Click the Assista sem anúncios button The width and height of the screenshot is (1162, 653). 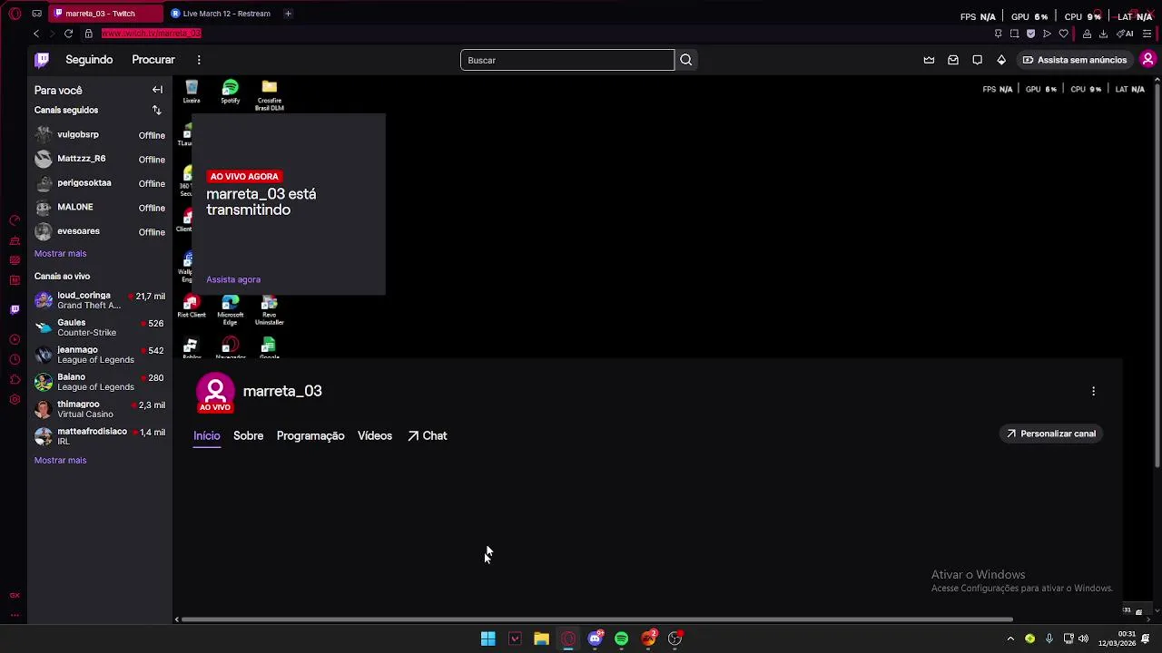pos(1074,60)
